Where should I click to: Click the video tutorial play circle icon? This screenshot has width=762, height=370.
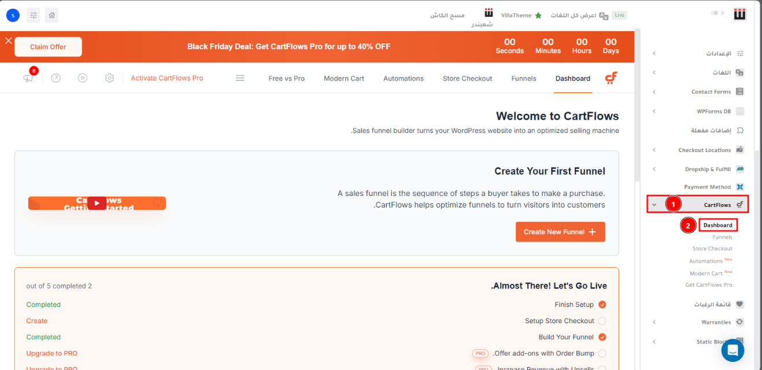pos(83,78)
